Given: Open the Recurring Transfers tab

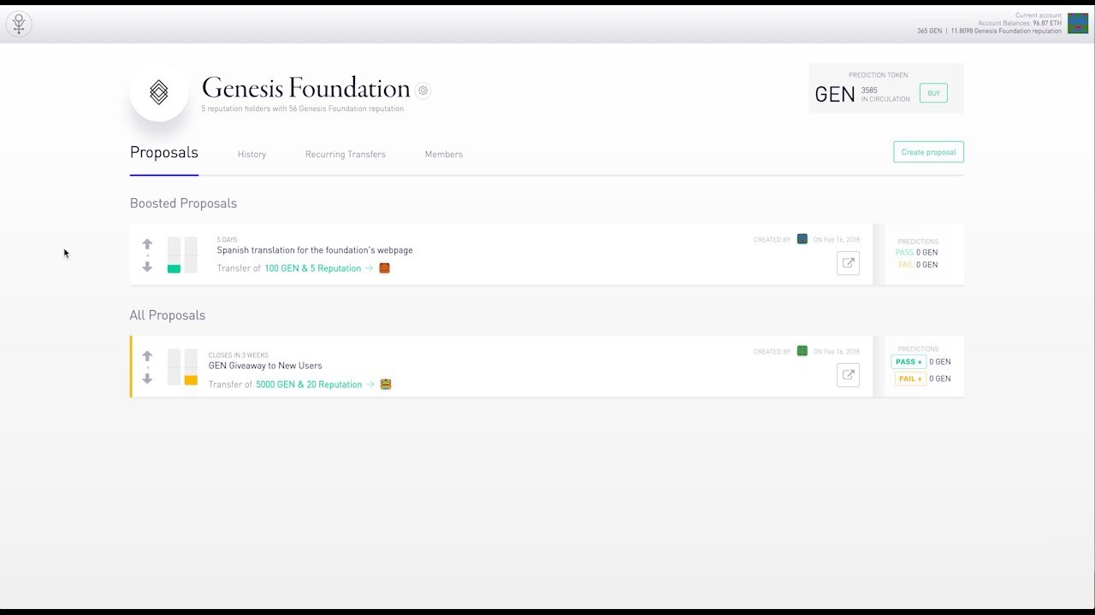Looking at the screenshot, I should click(x=346, y=155).
